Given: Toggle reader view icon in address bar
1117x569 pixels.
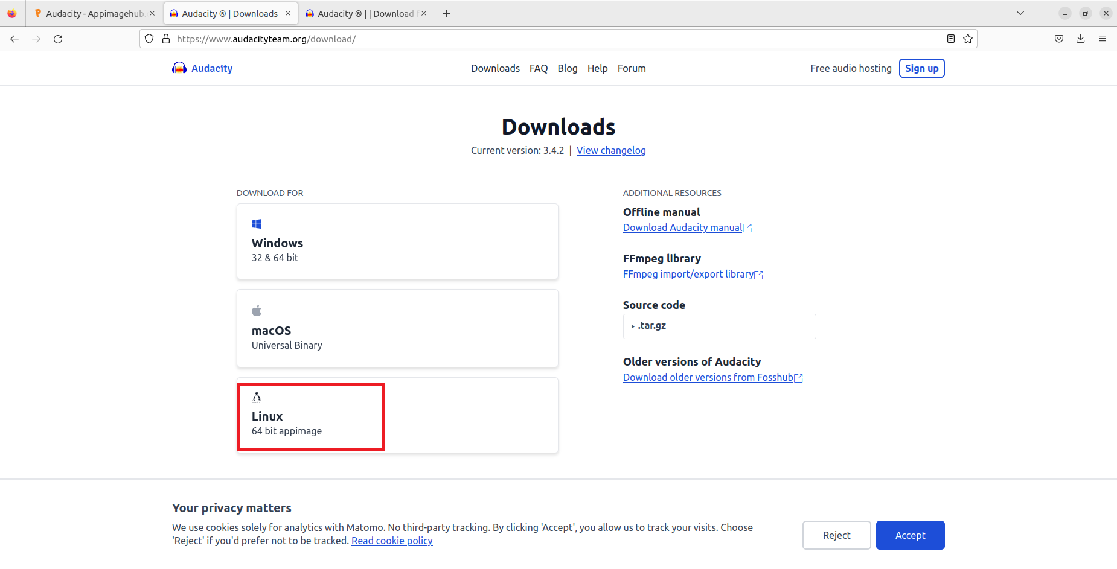Looking at the screenshot, I should coord(951,39).
